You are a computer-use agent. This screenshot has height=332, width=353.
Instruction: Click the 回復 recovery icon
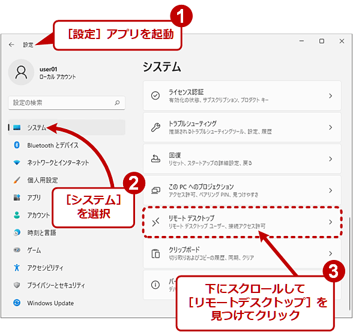(155, 159)
